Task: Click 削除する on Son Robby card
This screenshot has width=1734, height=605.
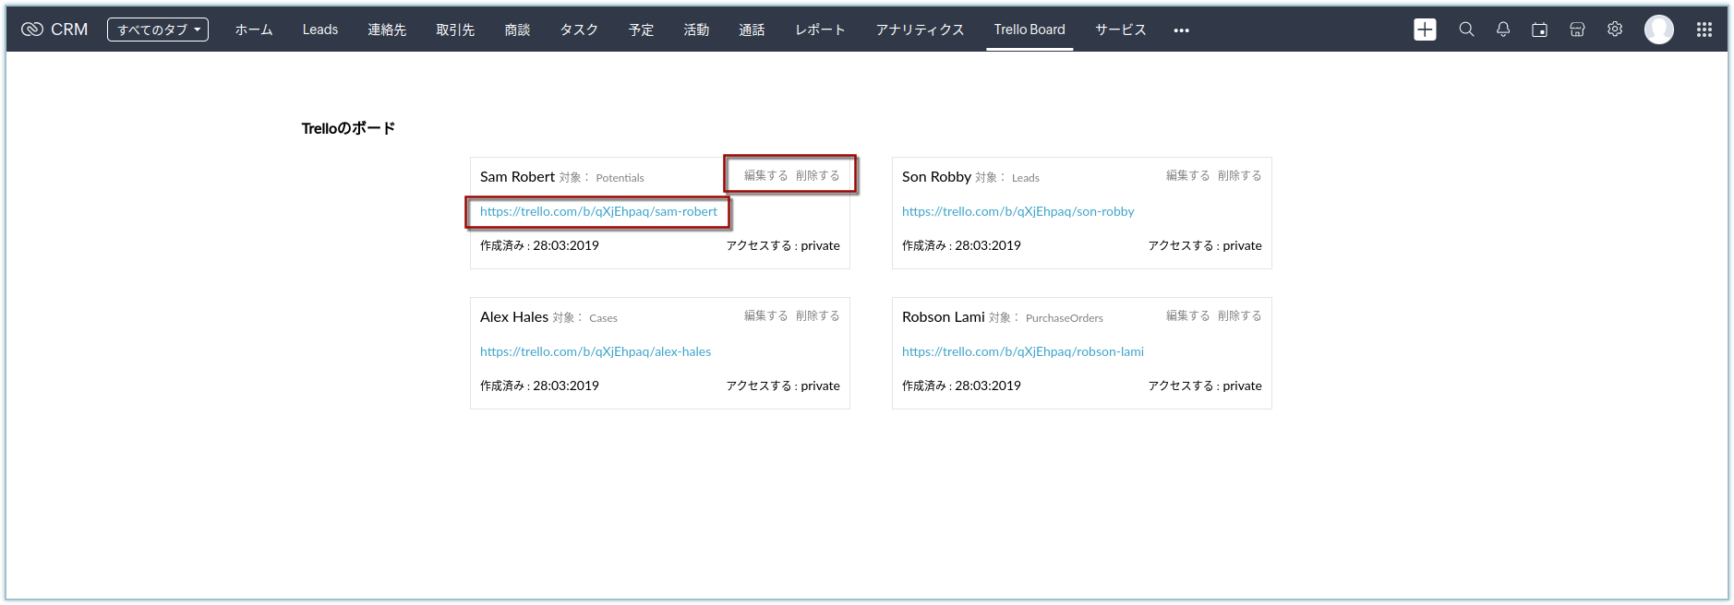Action: pos(1240,175)
